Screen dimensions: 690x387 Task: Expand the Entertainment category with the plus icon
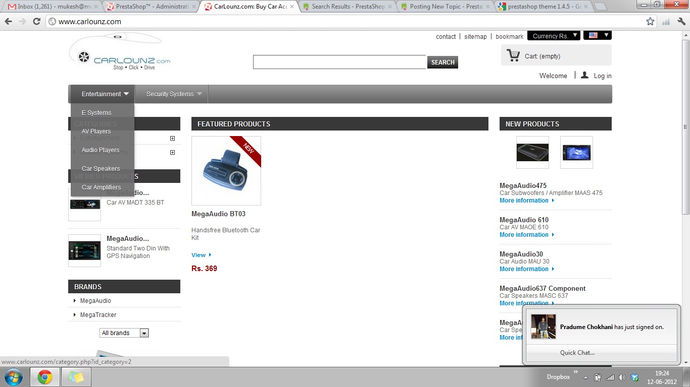172,138
